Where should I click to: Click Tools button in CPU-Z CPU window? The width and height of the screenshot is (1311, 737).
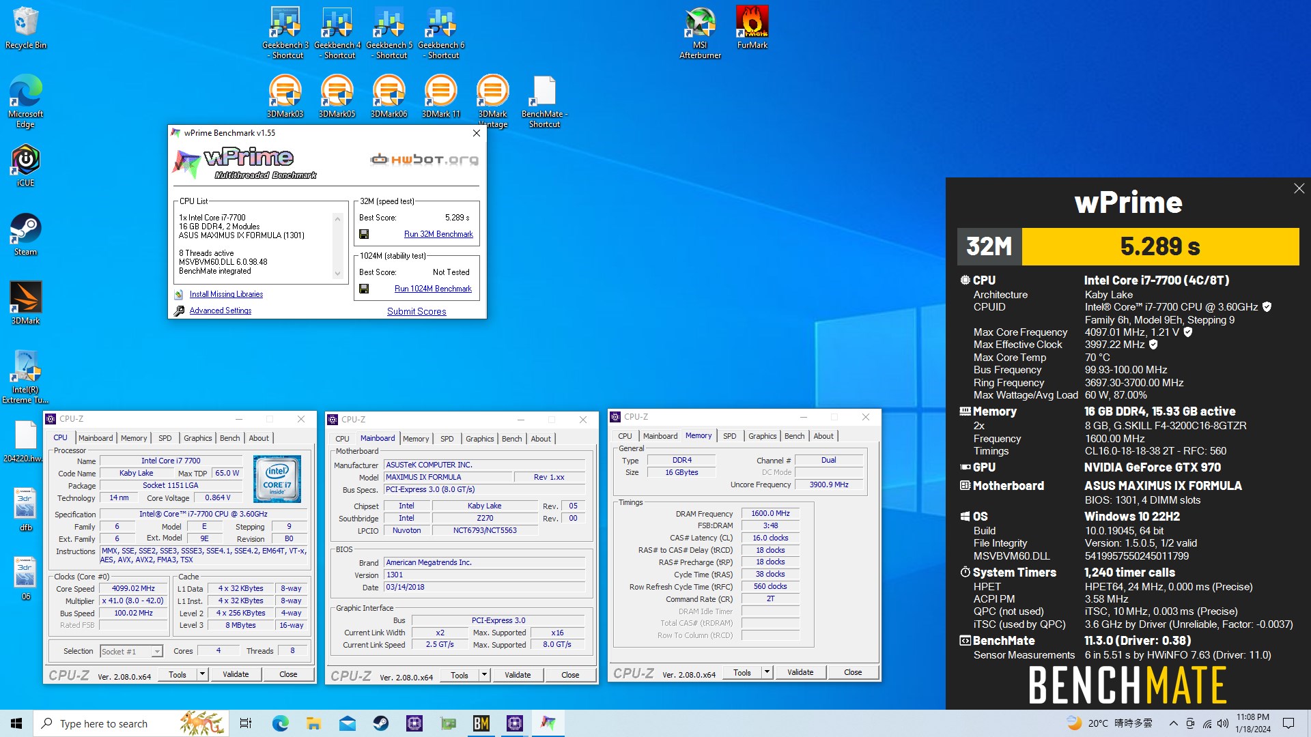[178, 674]
